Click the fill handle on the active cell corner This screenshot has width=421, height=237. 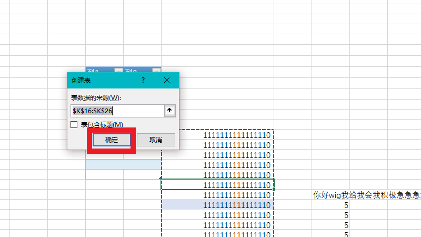coord(274,189)
